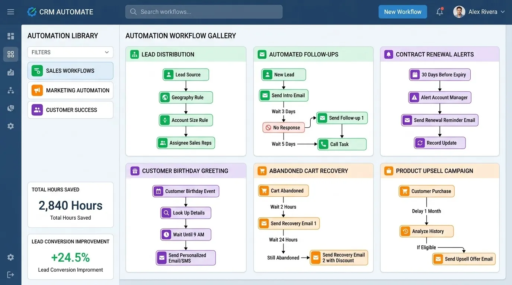Screen dimensions: 512x285
Task: Select the Marketing Automation category
Action: 70,90
